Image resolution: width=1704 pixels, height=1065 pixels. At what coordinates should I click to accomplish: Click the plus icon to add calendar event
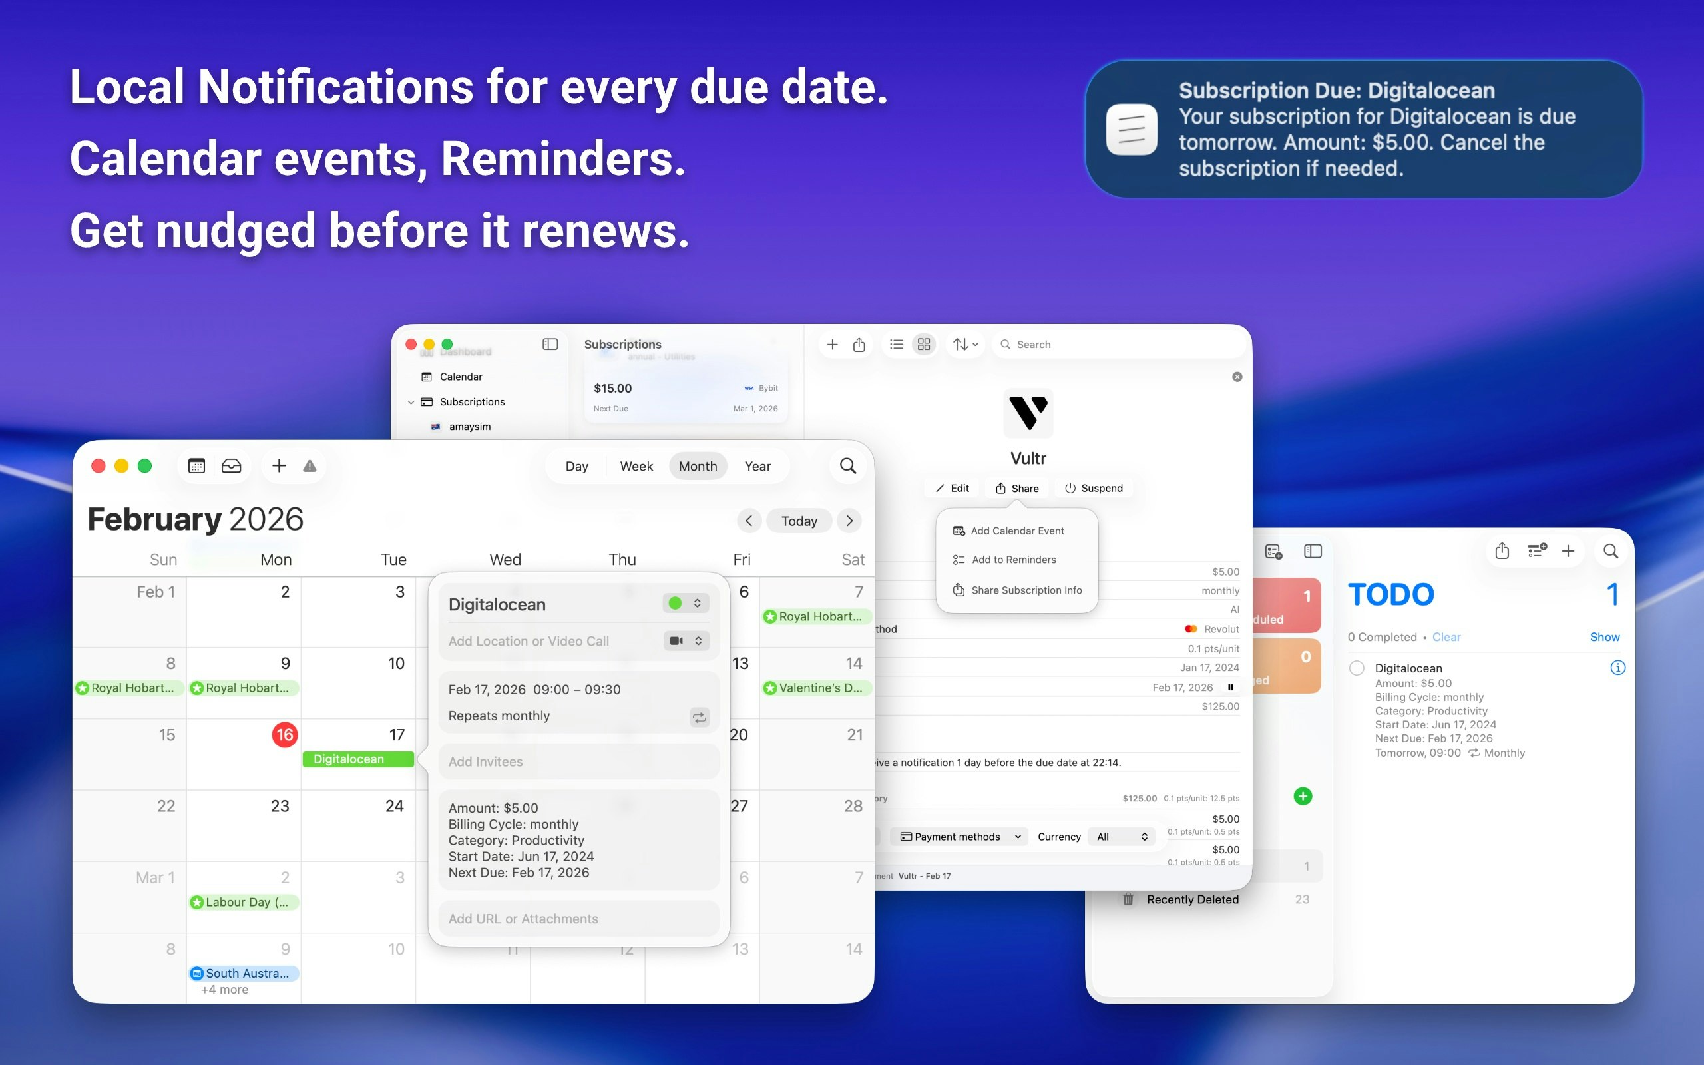coord(279,465)
